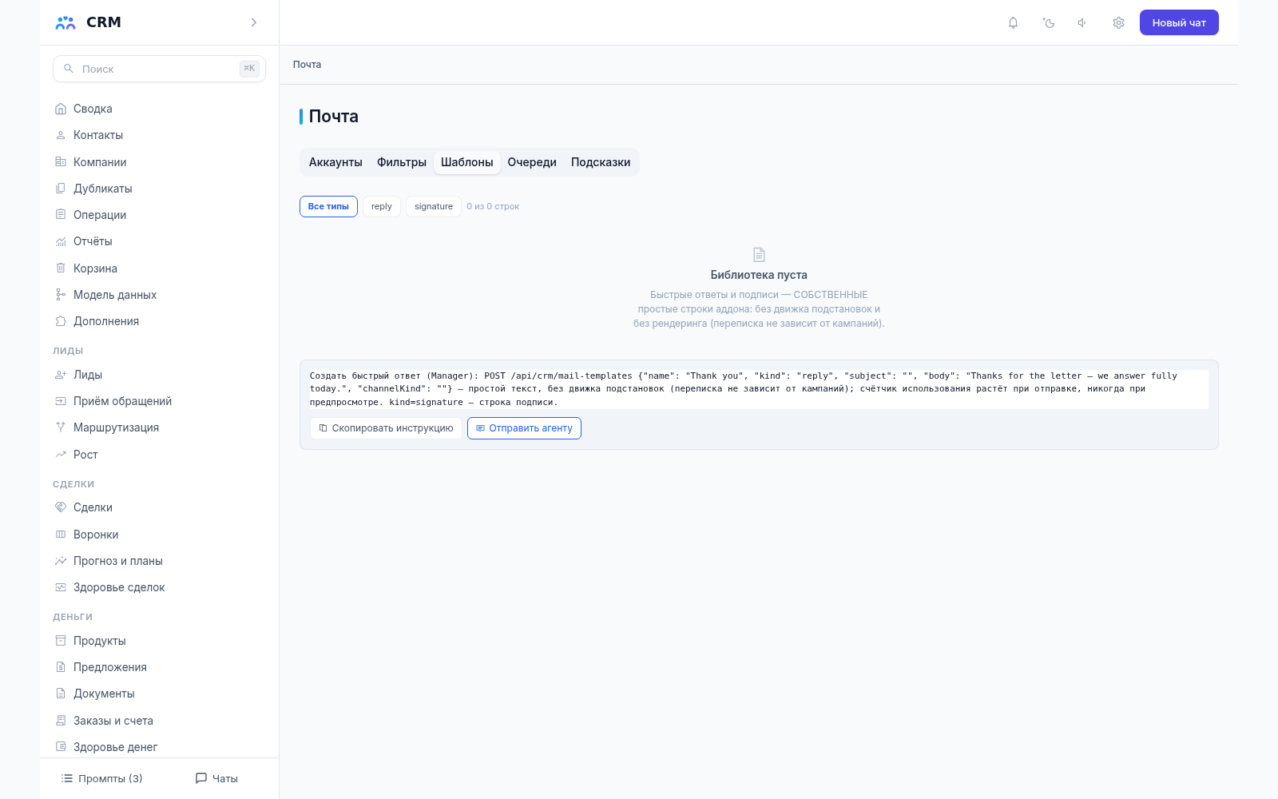This screenshot has height=799, width=1278.
Task: Open the notifications bell
Action: 1013,22
